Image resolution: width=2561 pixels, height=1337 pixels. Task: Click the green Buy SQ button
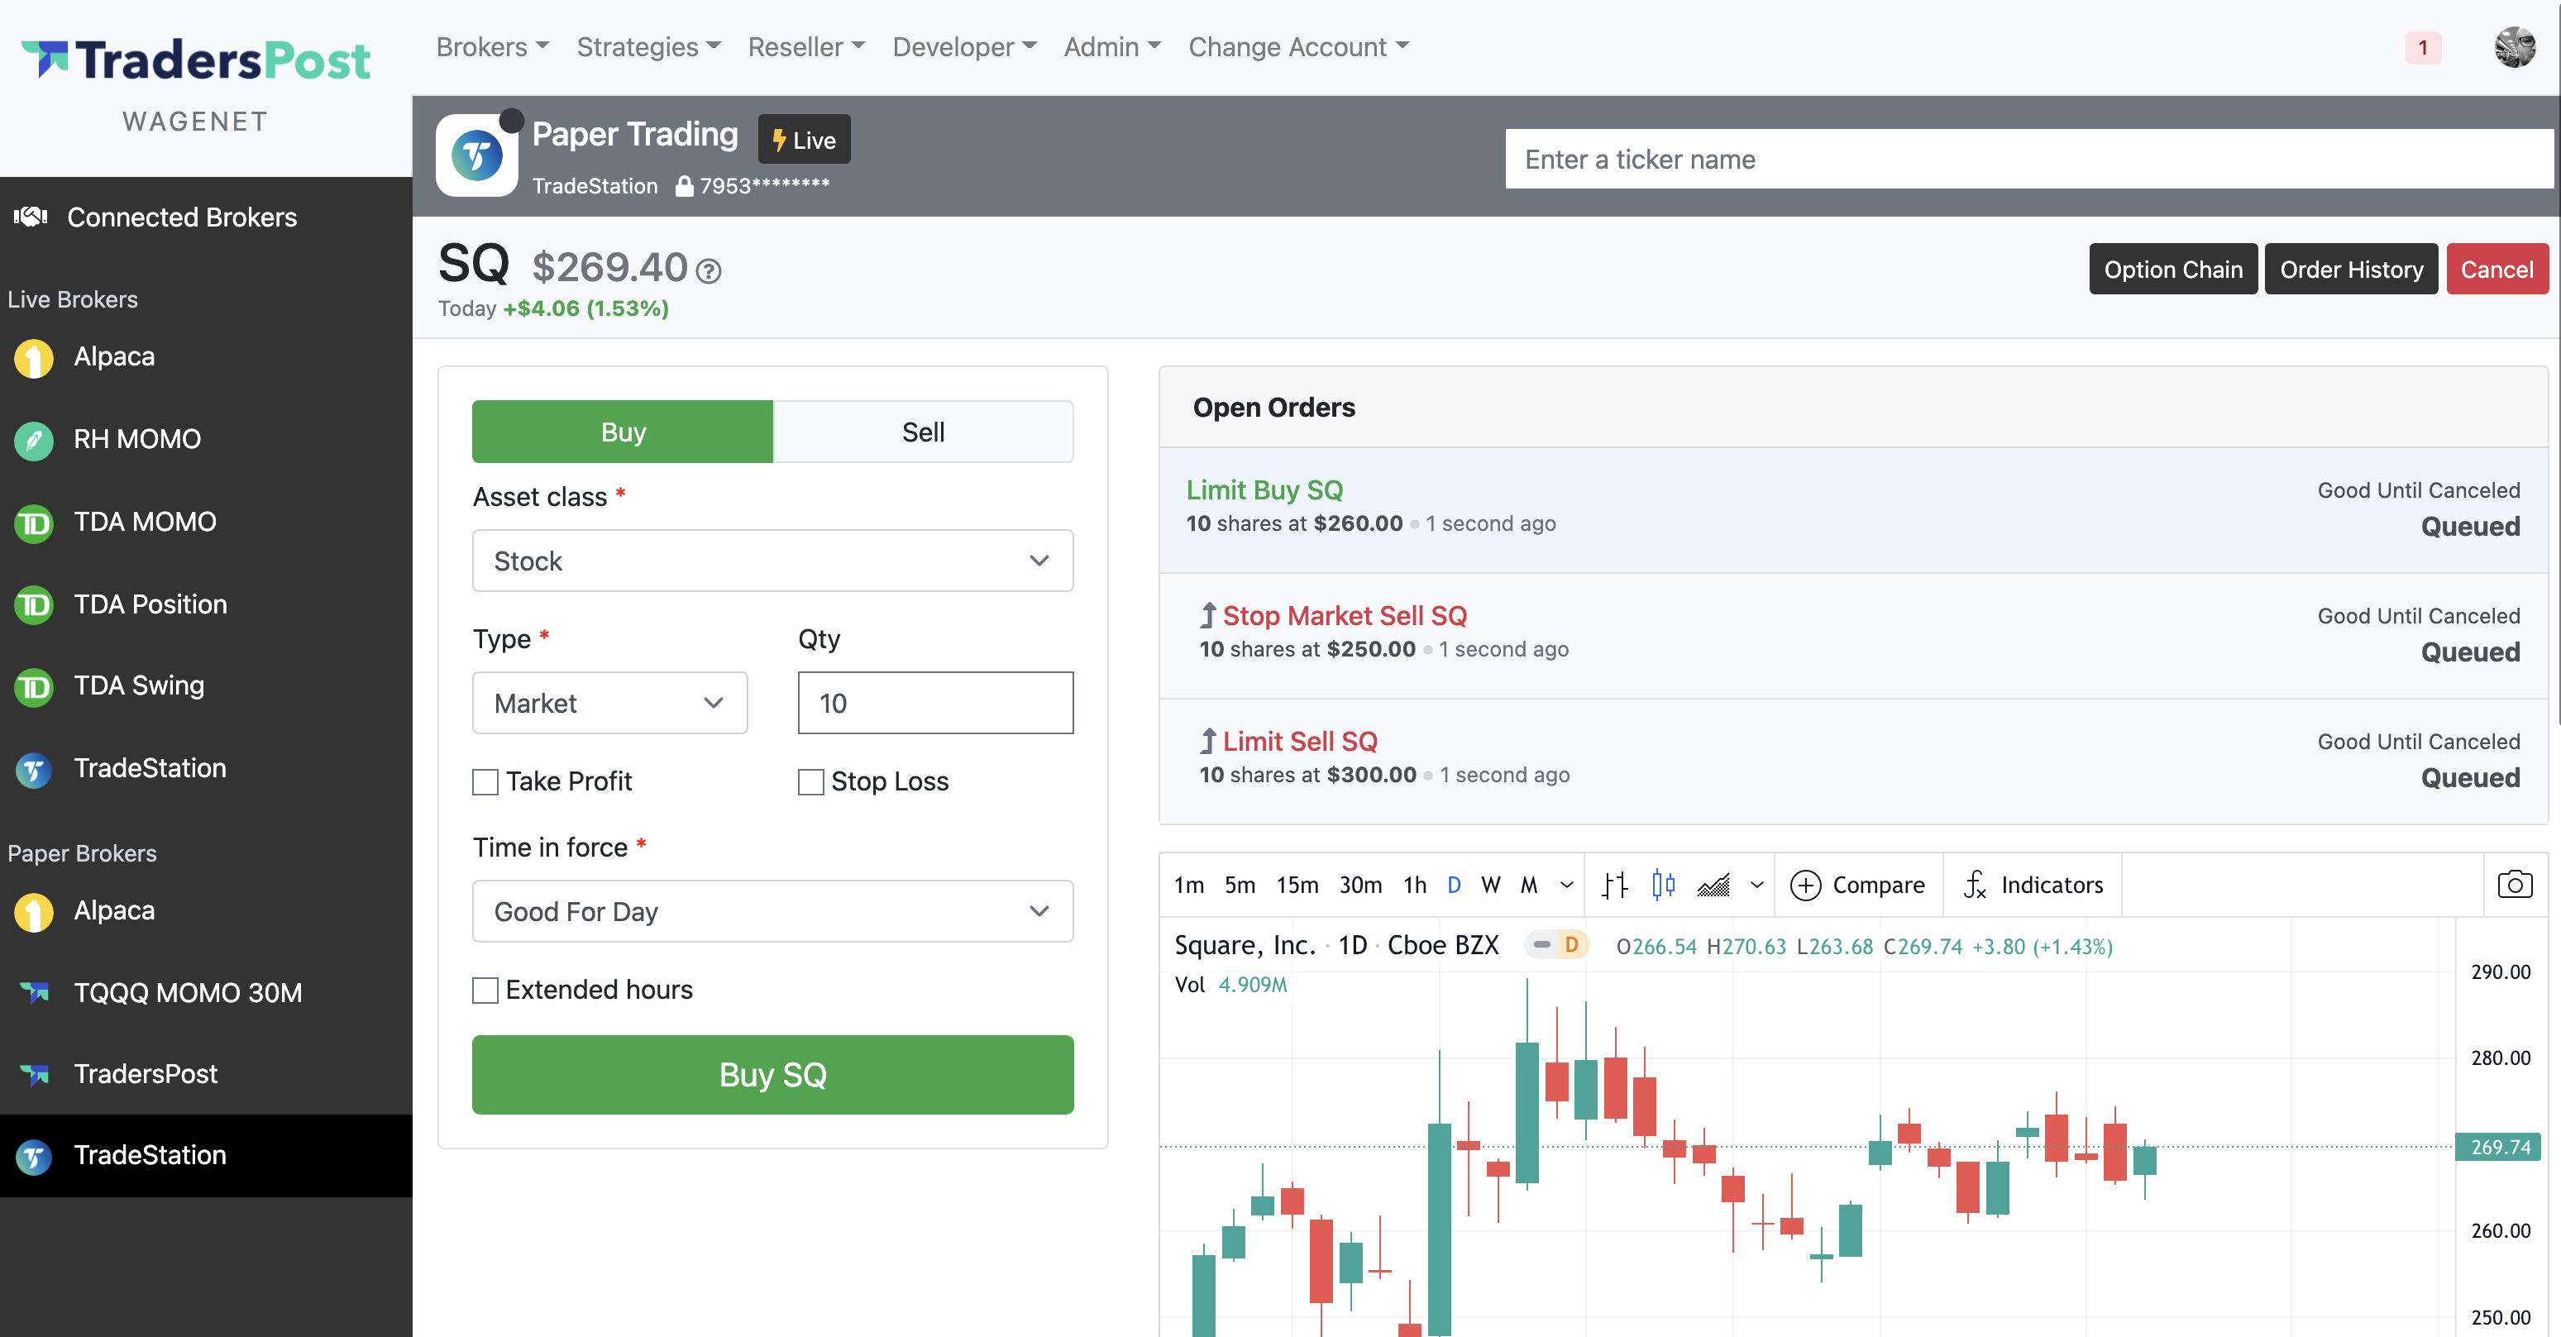[772, 1075]
